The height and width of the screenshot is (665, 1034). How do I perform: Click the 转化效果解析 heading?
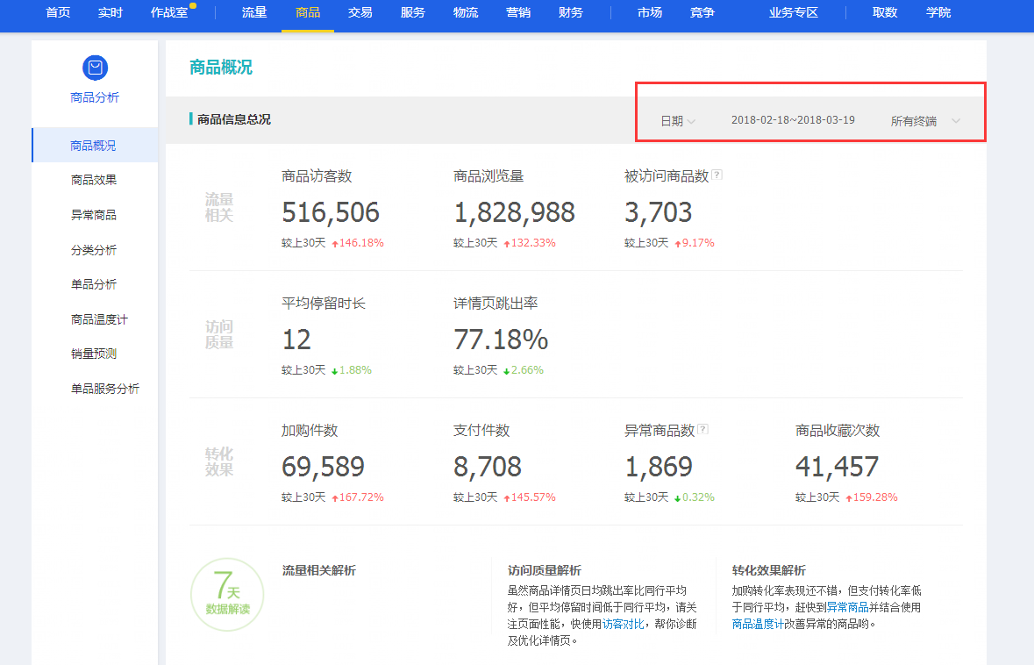point(769,570)
